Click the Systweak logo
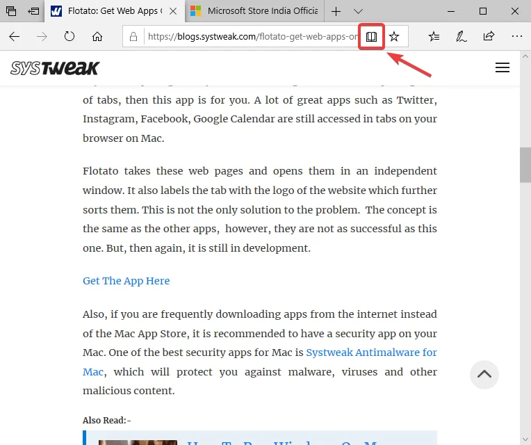Image resolution: width=531 pixels, height=445 pixels. tap(55, 68)
